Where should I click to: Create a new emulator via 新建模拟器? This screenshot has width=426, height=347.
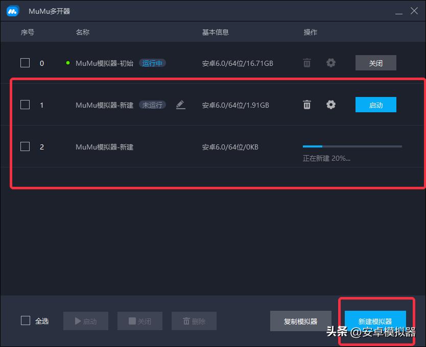(375, 321)
